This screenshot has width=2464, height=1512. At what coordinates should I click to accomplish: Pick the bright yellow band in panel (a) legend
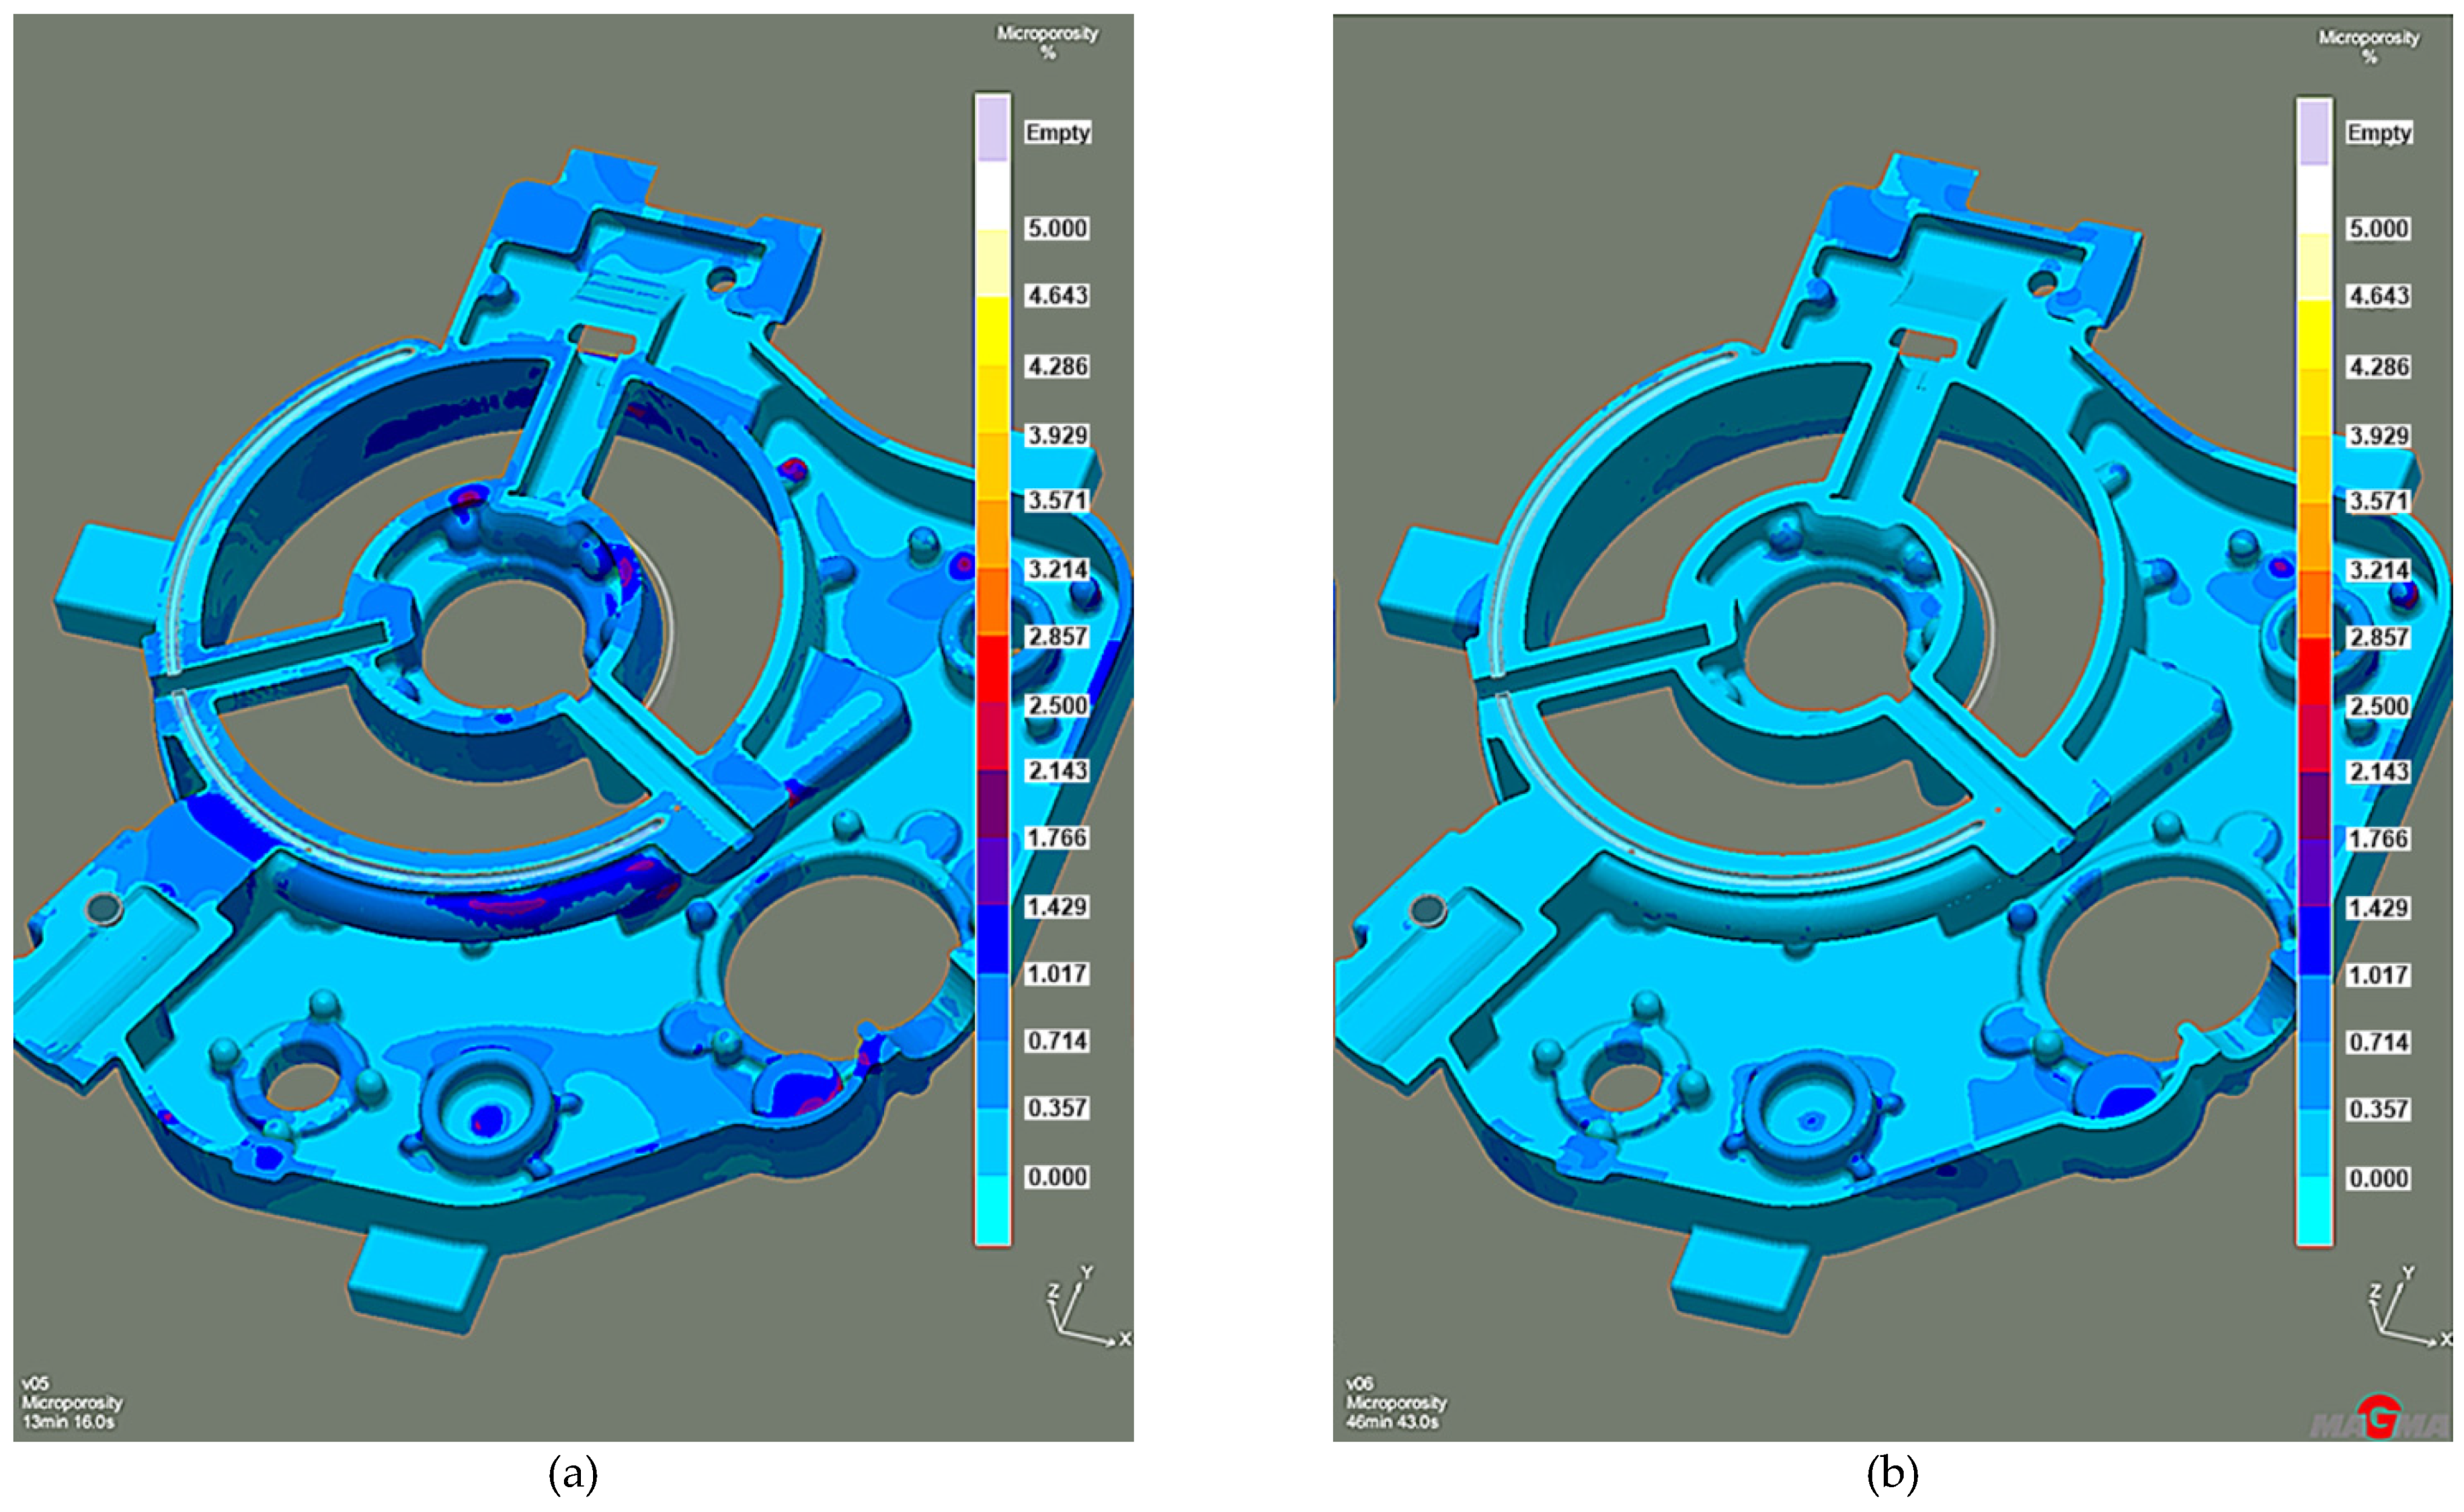[992, 331]
